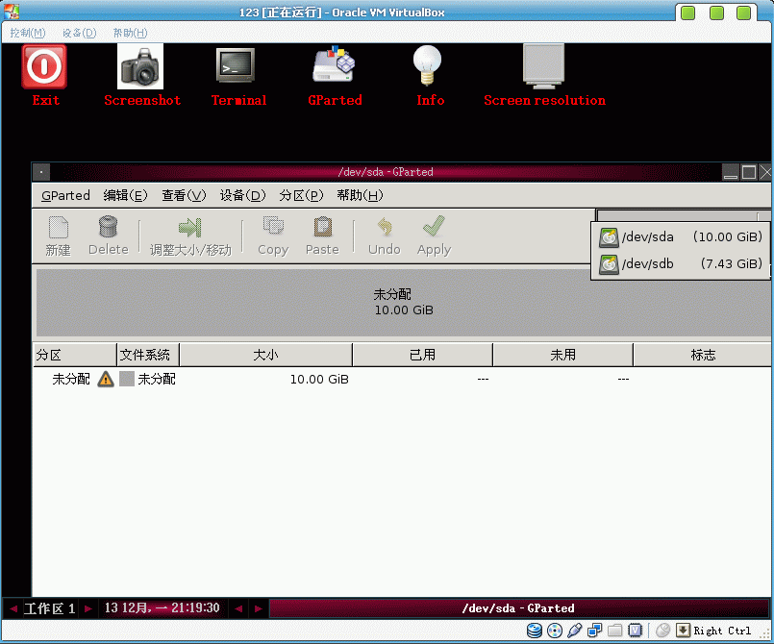This screenshot has width=774, height=644.
Task: Minimize the GParted window
Action: pos(731,172)
